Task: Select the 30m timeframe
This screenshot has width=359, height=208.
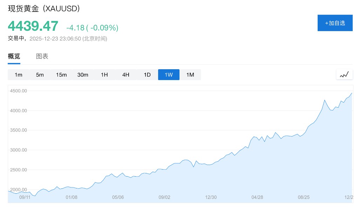Action: 83,75
